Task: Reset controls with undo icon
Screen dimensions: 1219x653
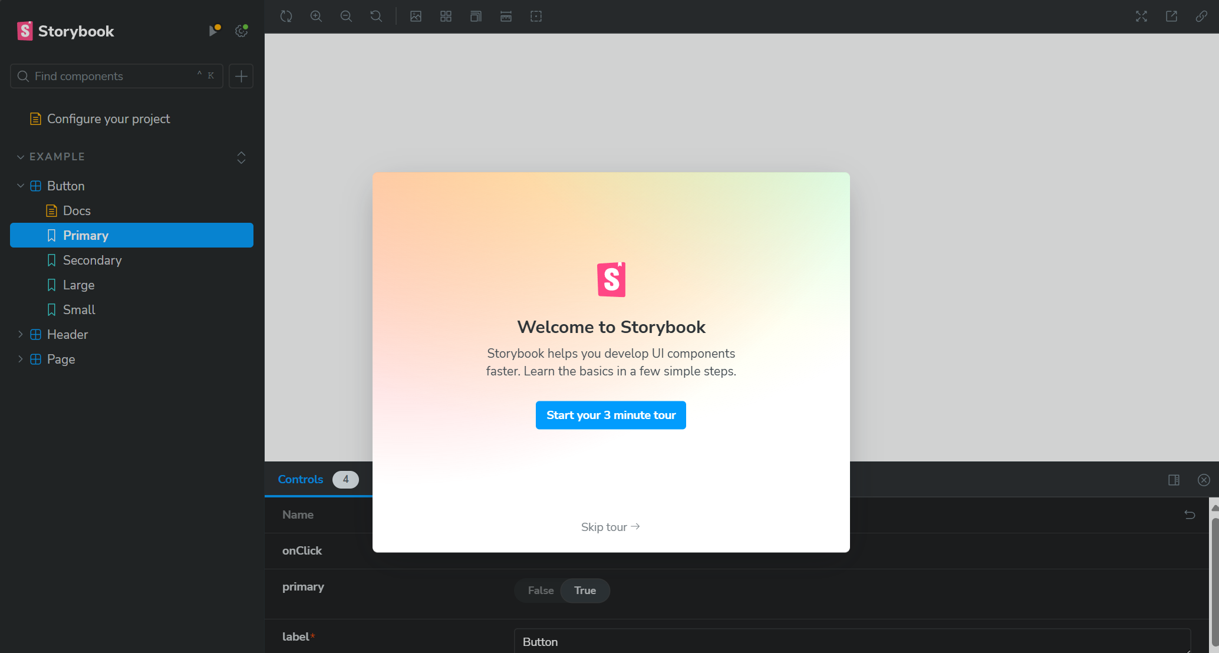Action: pos(1190,515)
